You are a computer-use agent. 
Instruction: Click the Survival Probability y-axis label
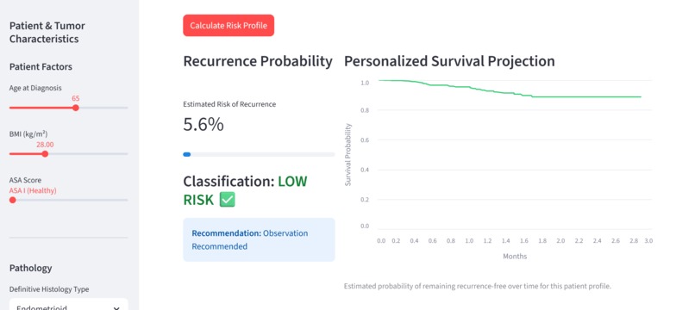[348, 154]
